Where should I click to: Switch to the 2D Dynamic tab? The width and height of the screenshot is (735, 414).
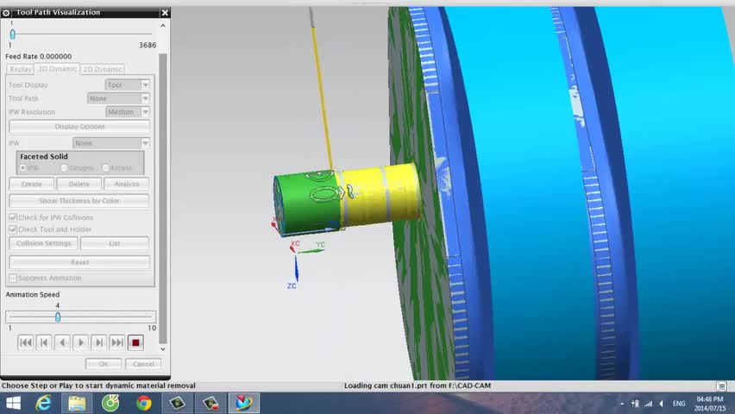click(x=103, y=69)
